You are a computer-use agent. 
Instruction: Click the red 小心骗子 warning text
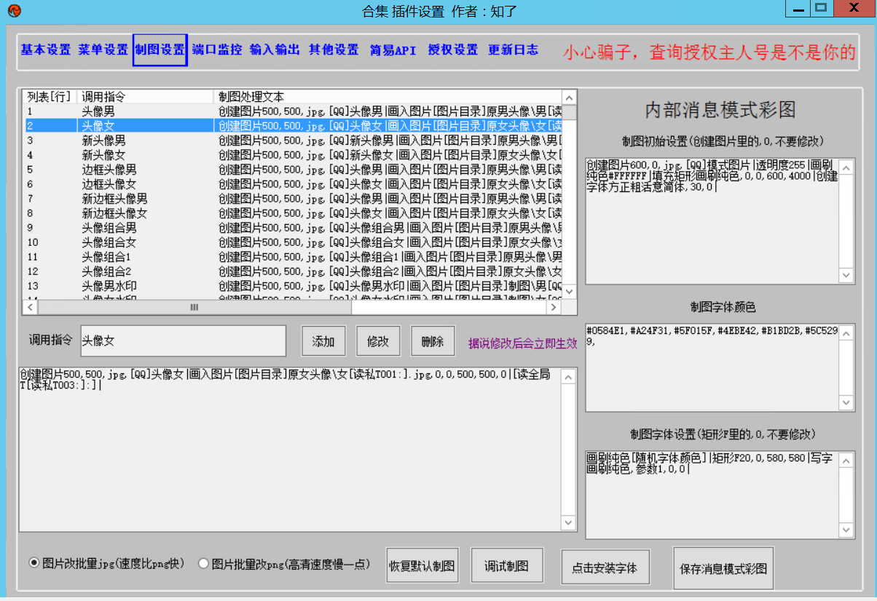tap(709, 52)
